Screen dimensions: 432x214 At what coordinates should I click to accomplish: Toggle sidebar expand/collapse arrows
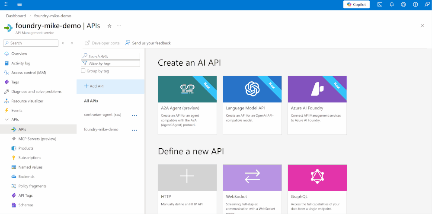click(63, 43)
